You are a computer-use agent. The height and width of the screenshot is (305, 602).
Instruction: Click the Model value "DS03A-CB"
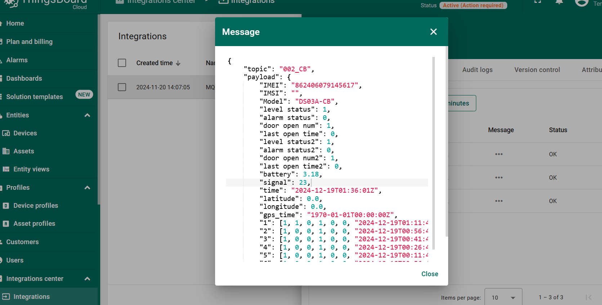[x=315, y=102]
